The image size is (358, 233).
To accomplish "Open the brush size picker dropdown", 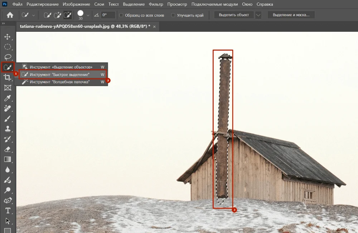I will click(x=88, y=15).
